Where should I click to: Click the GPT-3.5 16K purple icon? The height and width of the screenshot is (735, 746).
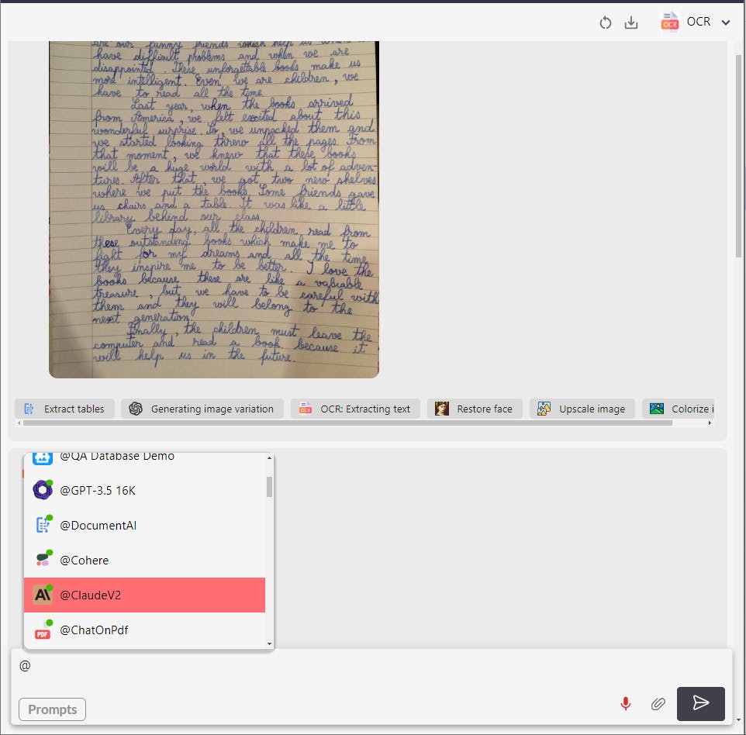tap(43, 490)
